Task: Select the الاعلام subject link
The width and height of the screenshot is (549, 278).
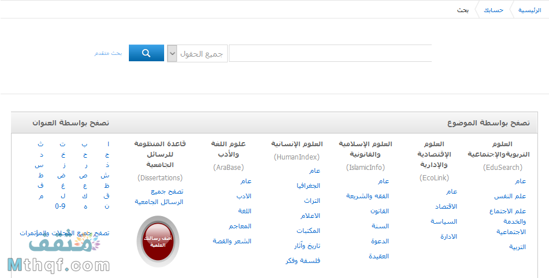Action: pos(310,216)
